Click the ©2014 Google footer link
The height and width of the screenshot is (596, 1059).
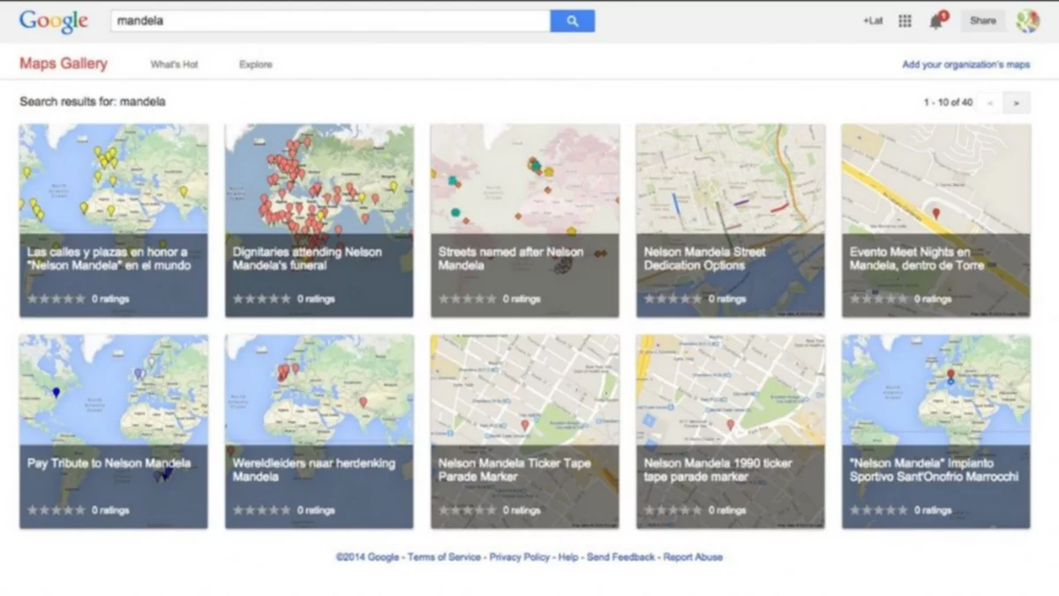tap(368, 557)
